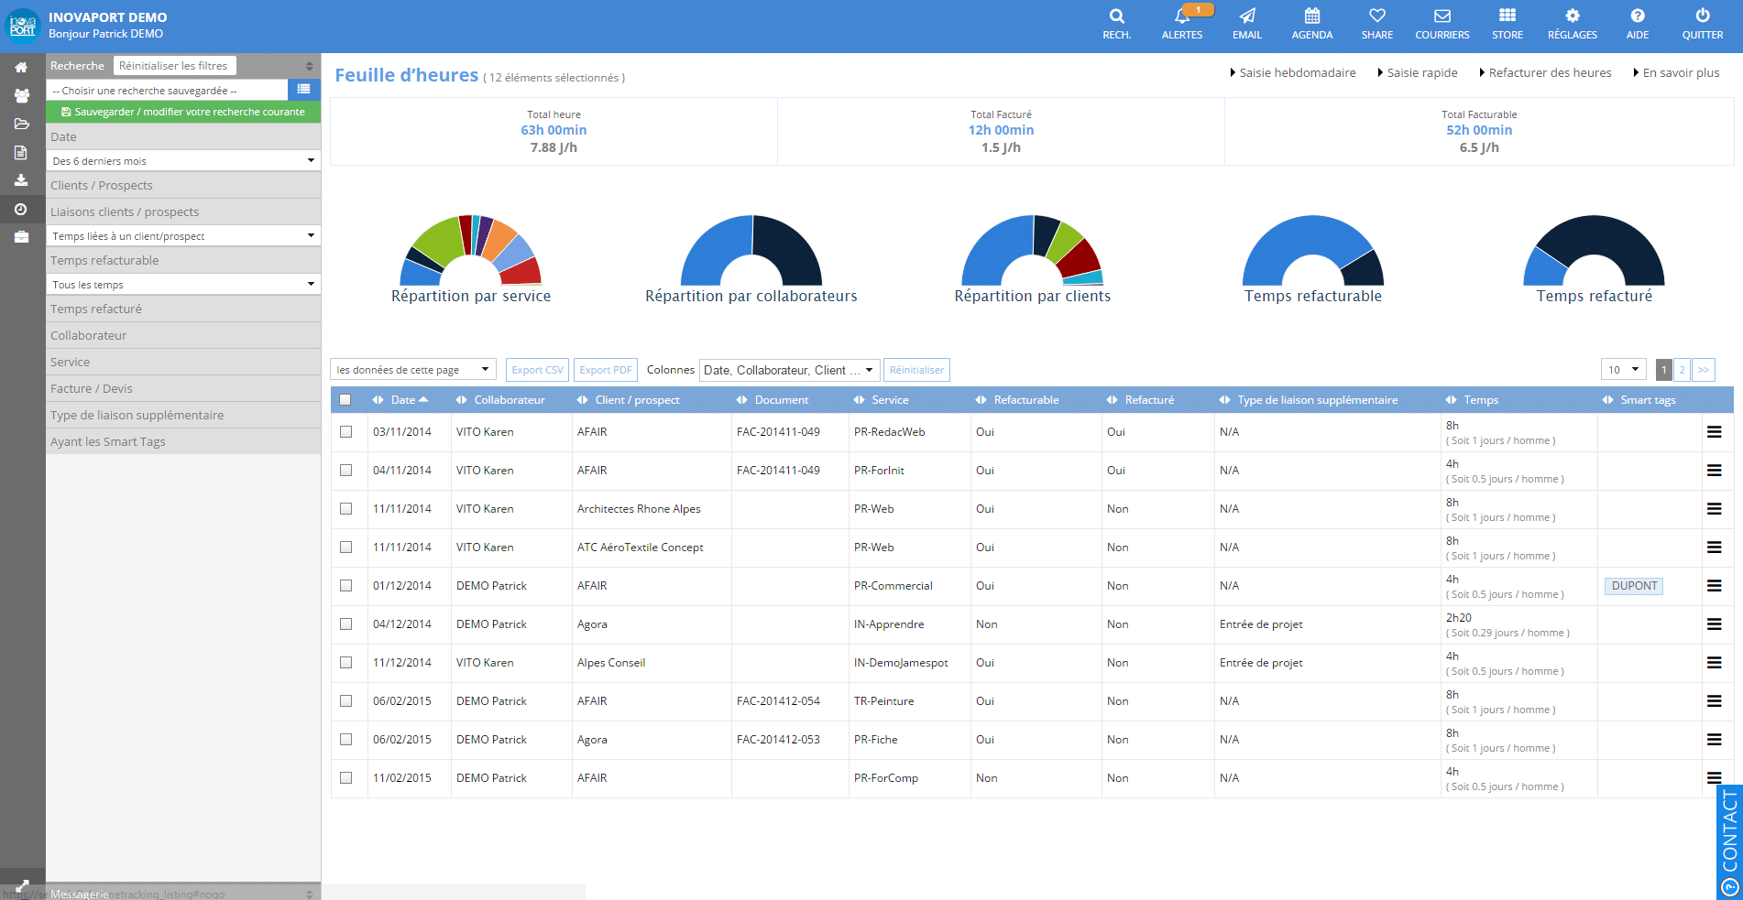The image size is (1743, 900).
Task: Open row menu for IN-Apprendre entry
Action: 1714,624
